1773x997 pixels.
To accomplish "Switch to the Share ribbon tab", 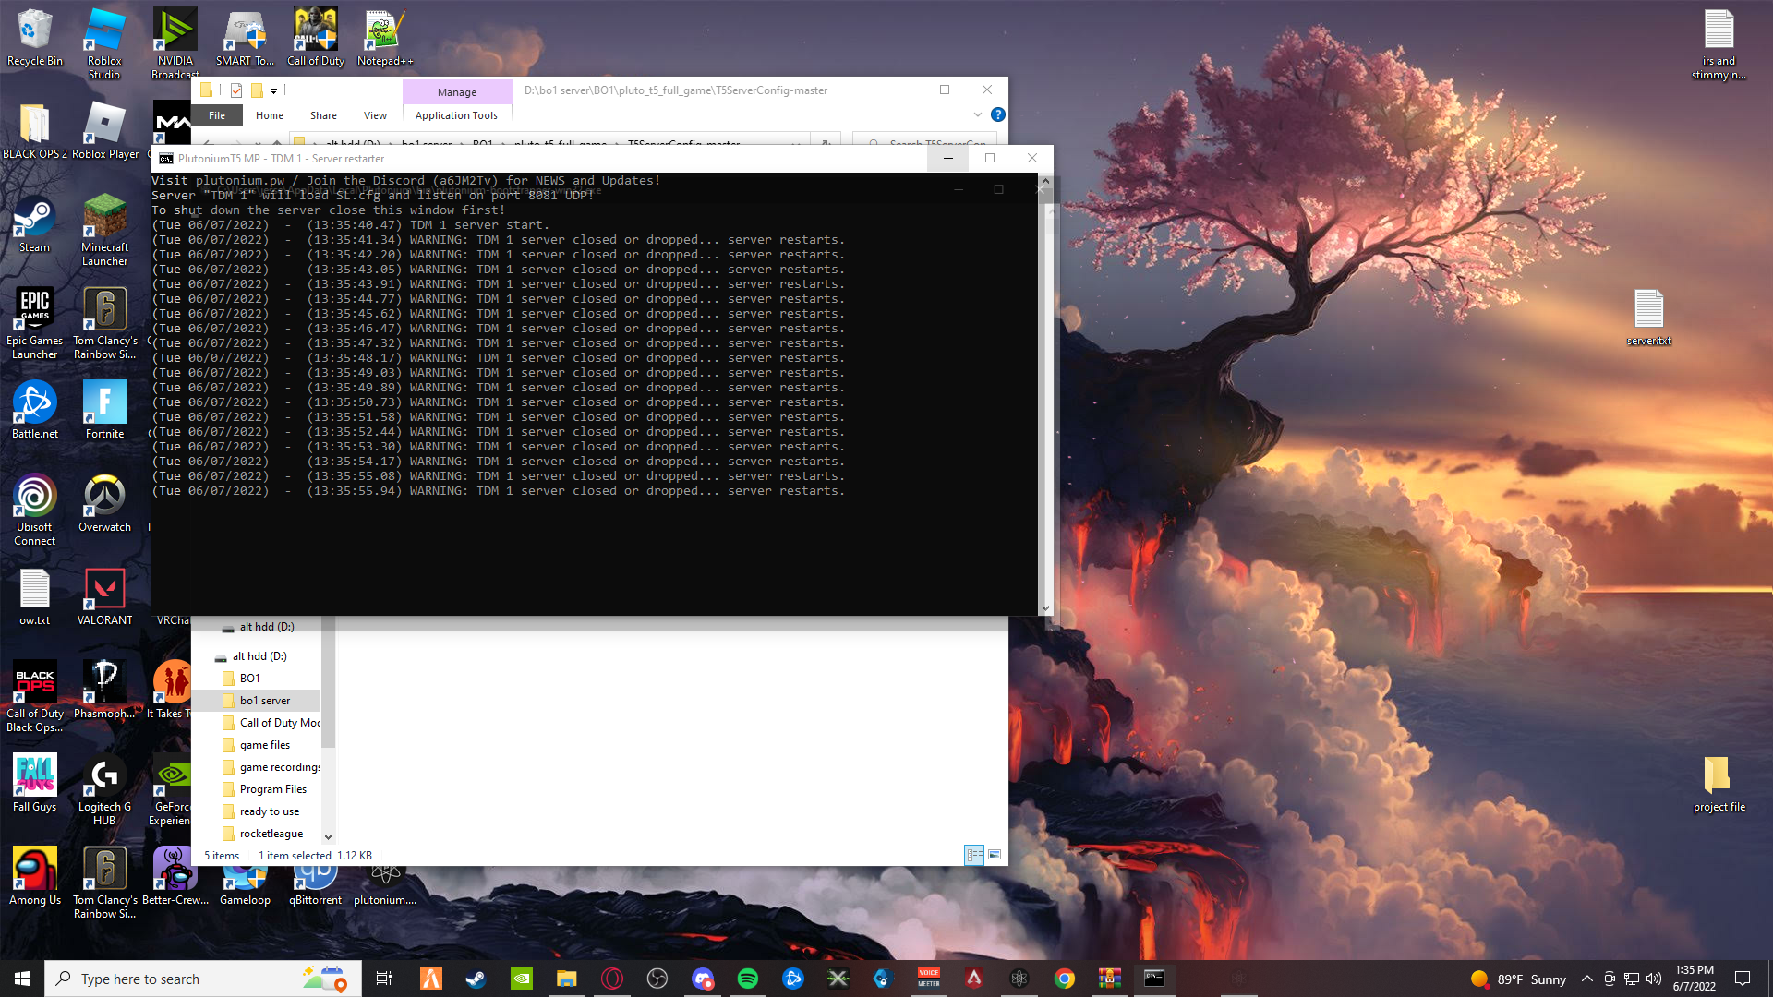I will 323,115.
